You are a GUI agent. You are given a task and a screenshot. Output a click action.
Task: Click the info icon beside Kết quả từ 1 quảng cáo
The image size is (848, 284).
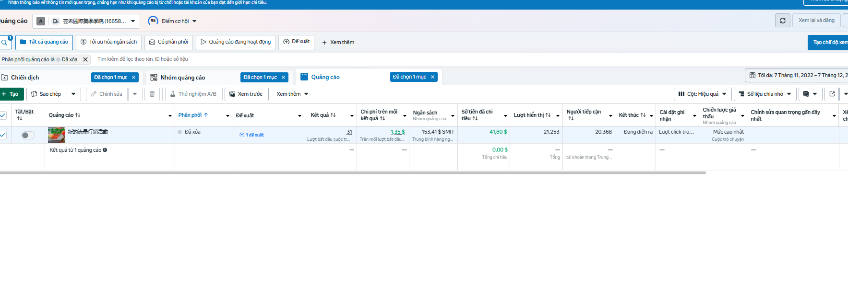pyautogui.click(x=105, y=150)
